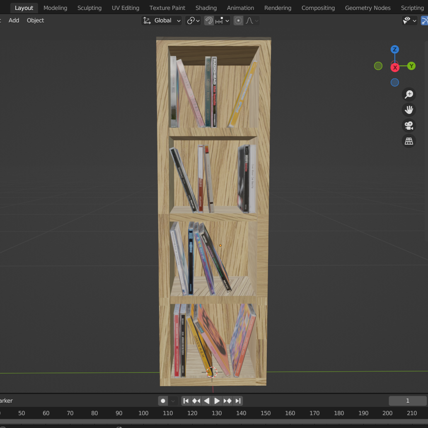
Task: Open the Object menu
Action: tap(35, 20)
